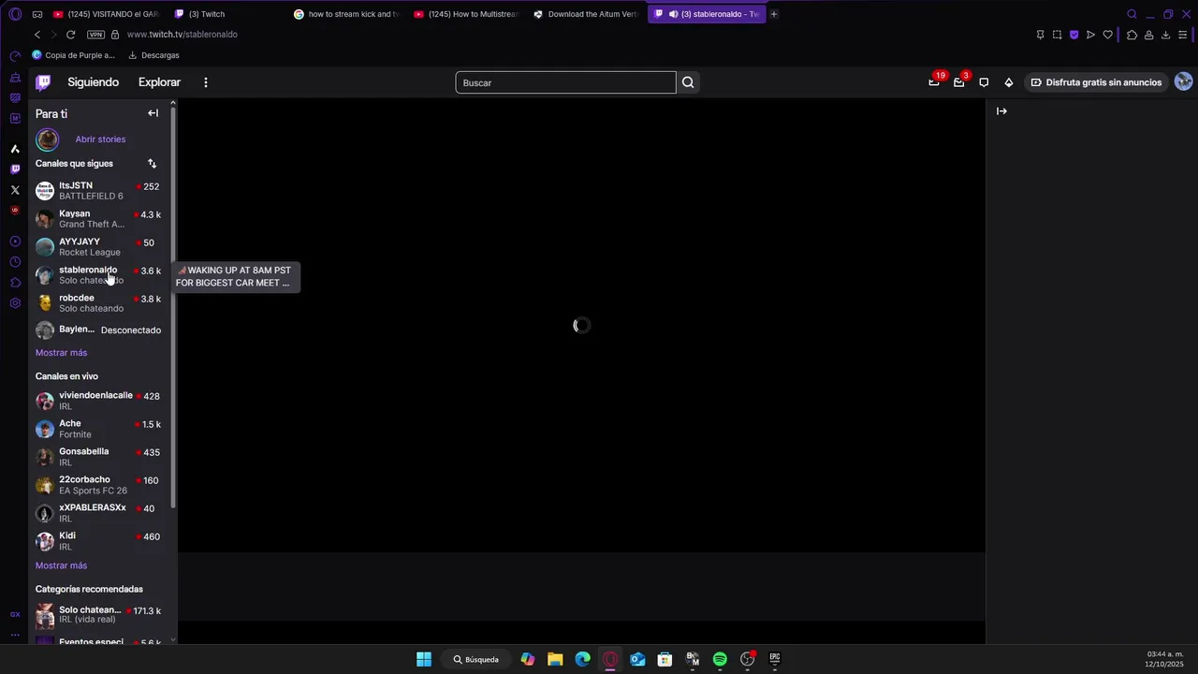Screen dimensions: 1198x674
Task: Open the Siguiendo tab
Action: point(93,82)
